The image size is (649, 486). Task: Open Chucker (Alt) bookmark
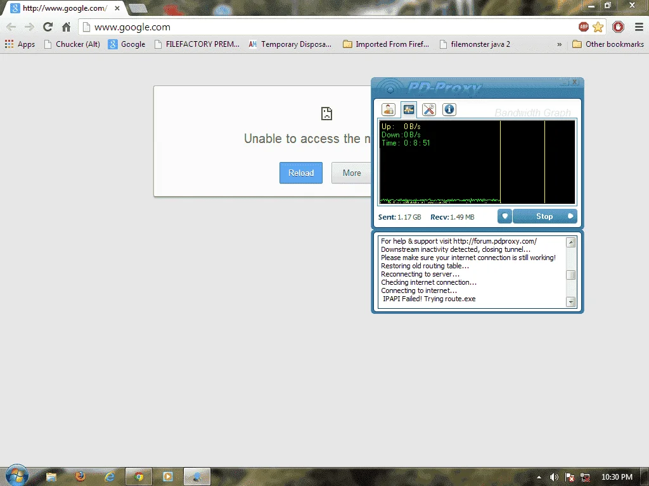(x=72, y=44)
